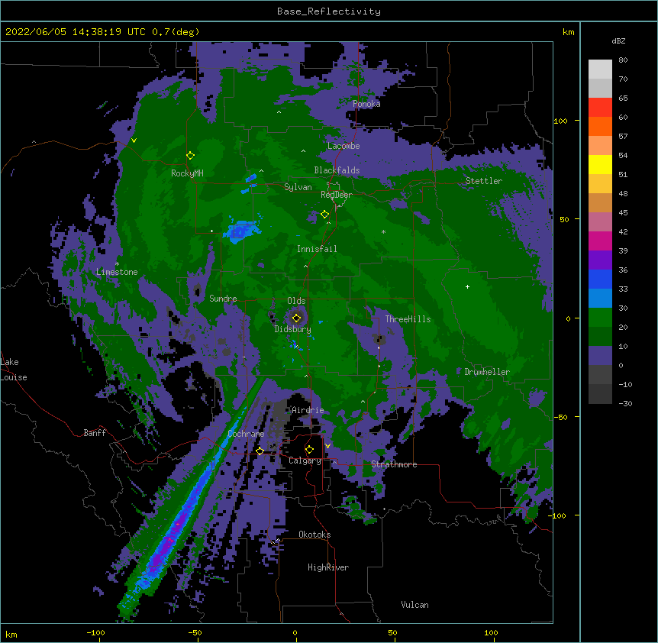Click the light gray 80 dBZ legend swatch
This screenshot has height=643, width=658.
pos(600,69)
